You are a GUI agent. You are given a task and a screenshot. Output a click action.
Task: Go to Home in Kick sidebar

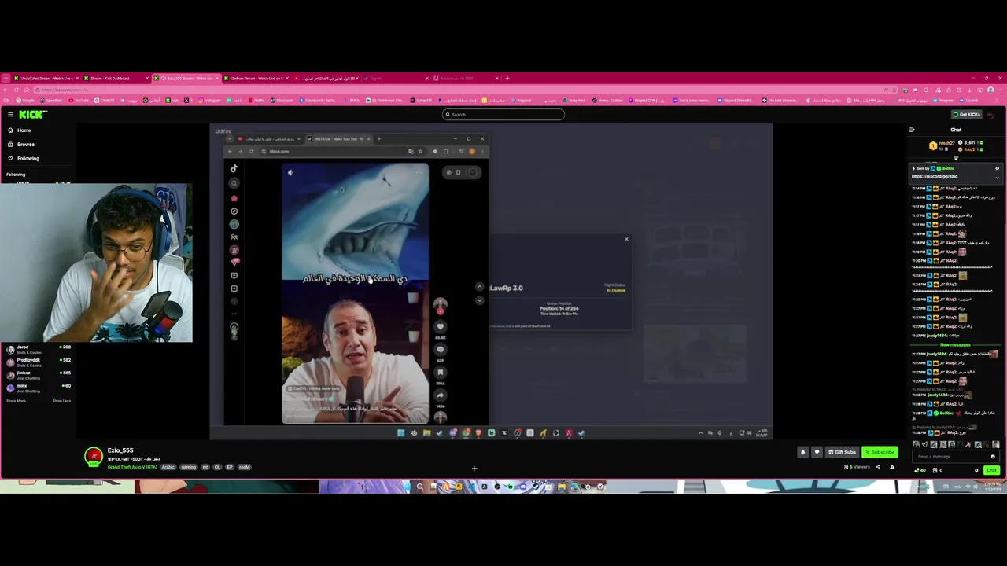click(x=24, y=130)
